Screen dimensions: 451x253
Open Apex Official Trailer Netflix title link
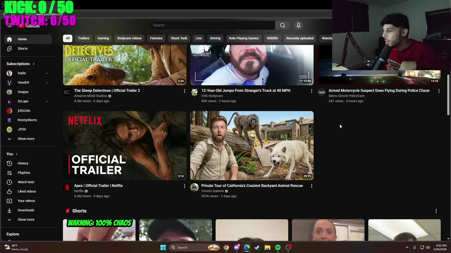pyautogui.click(x=98, y=186)
